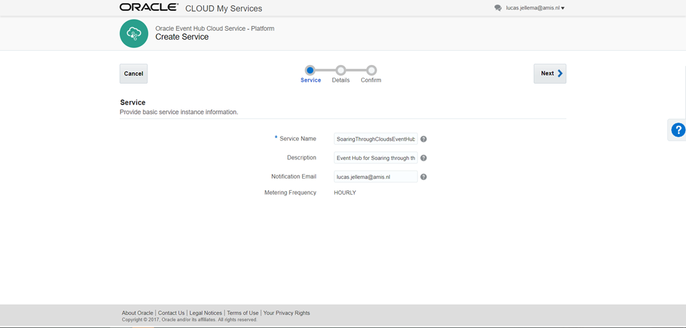Open the Terms of Use link

coord(243,313)
